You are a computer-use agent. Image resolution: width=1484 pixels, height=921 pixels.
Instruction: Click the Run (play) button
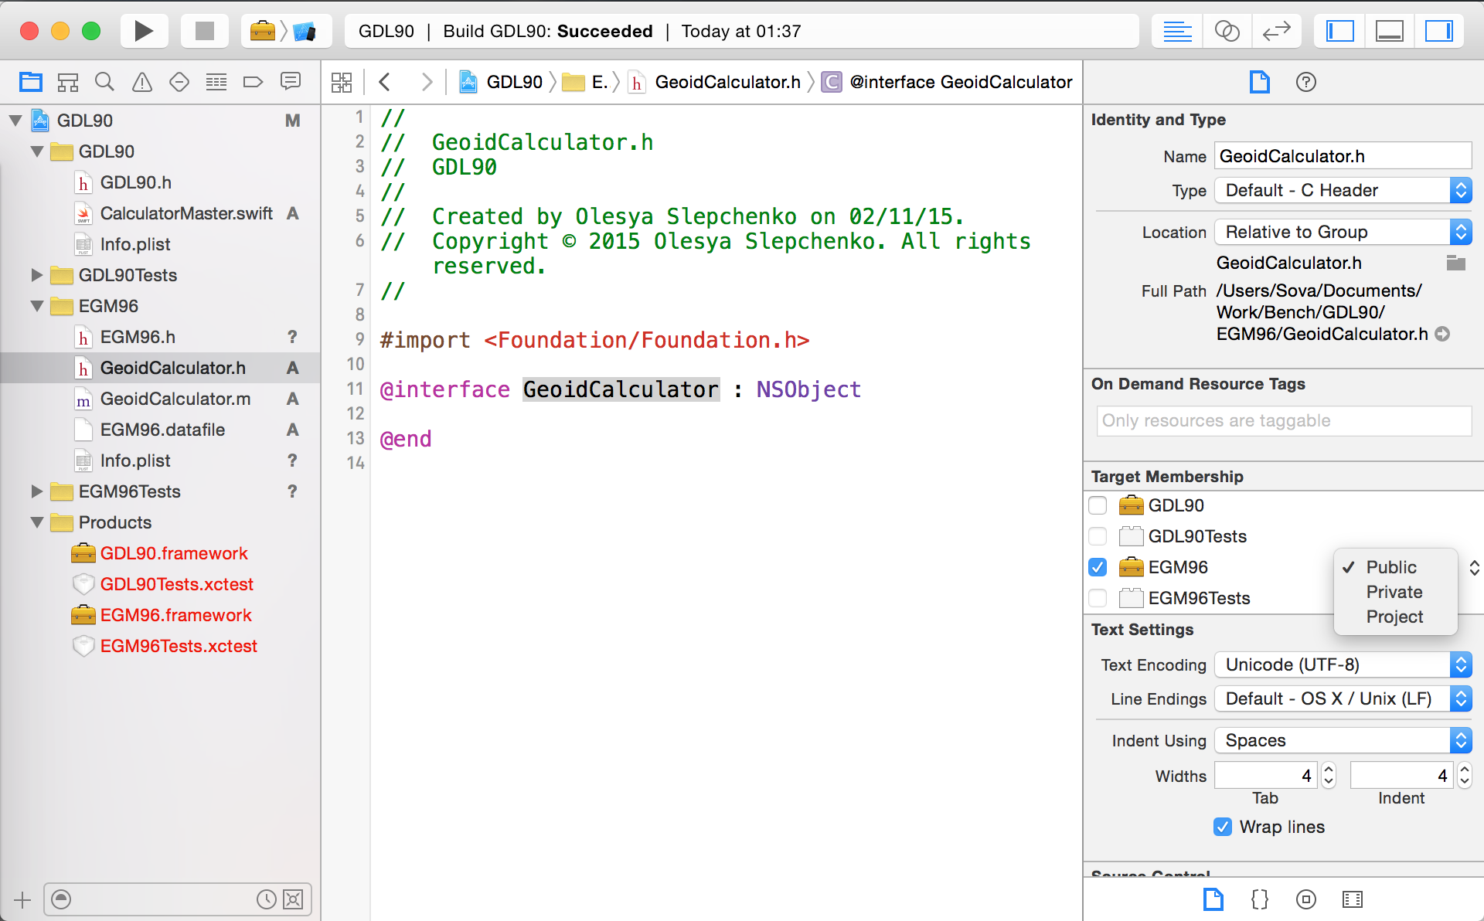144,31
